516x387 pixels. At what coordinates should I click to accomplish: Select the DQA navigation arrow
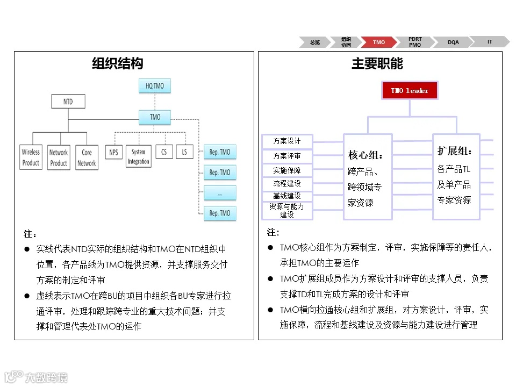coord(453,42)
